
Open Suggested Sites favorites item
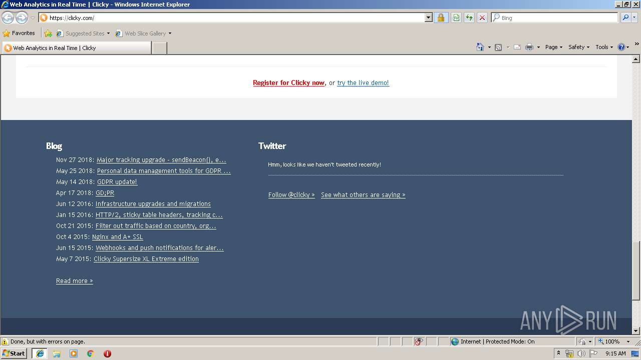[x=83, y=33]
